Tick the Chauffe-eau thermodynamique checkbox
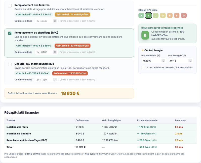Viewport: 201px width, 163px height. pyautogui.click(x=10, y=64)
